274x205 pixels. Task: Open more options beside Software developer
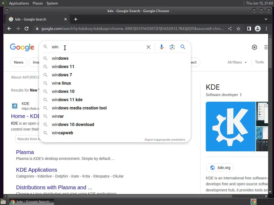241,95
